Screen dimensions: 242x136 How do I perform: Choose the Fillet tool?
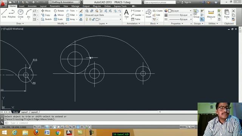pos(71,15)
